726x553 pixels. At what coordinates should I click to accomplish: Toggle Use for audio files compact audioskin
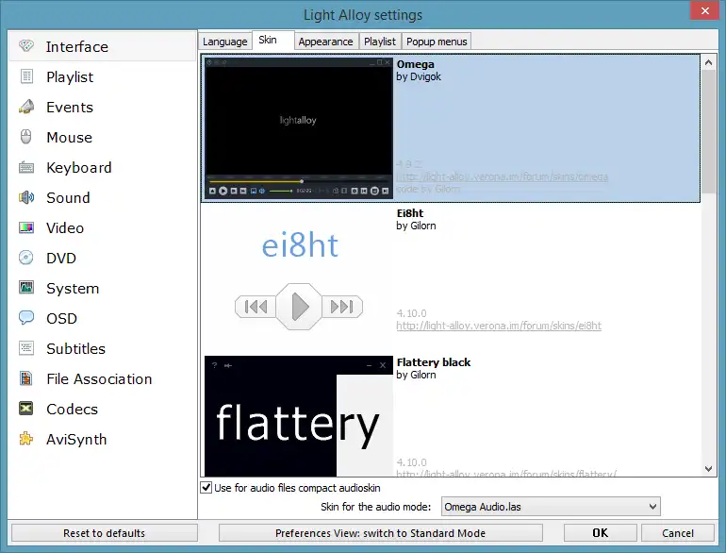206,487
